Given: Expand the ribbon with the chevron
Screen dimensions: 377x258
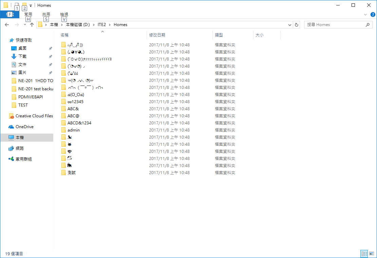Looking at the screenshot, I should click(x=365, y=15).
